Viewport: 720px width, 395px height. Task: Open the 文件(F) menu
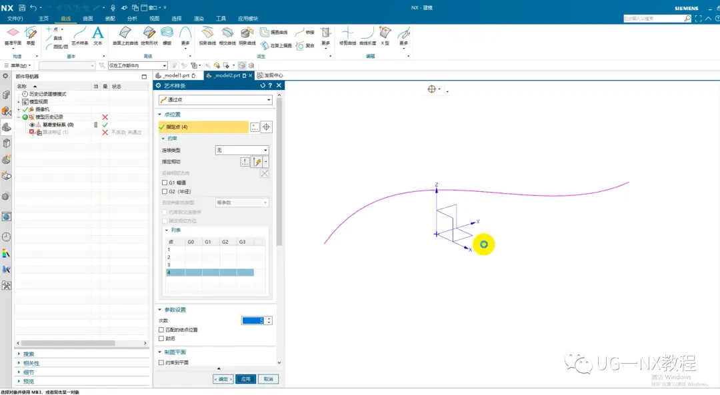point(15,19)
